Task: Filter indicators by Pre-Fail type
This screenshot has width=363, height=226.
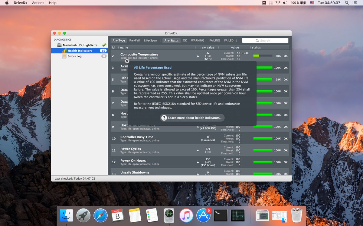Action: pyautogui.click(x=135, y=40)
